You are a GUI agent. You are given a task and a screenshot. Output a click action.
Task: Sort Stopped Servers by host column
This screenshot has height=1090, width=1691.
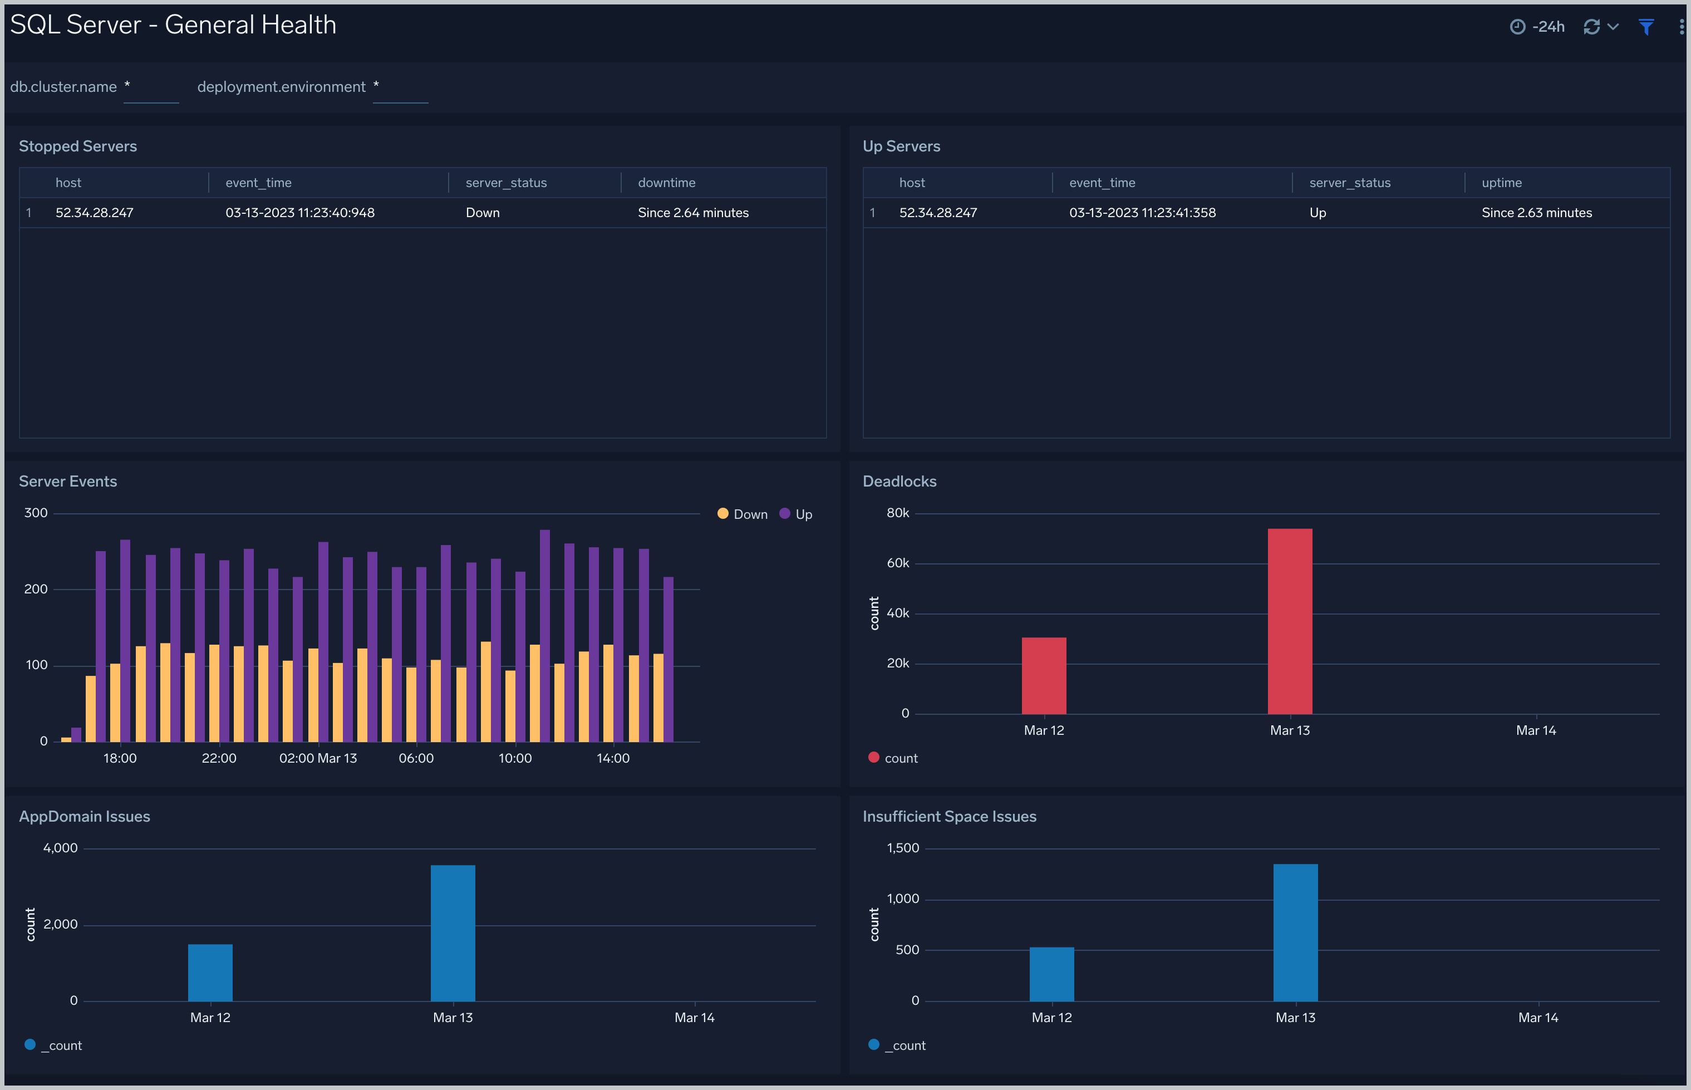point(68,183)
